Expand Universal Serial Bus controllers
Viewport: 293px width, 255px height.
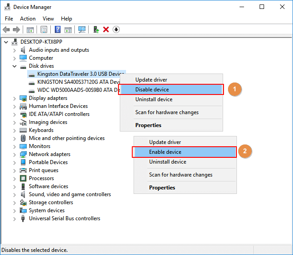pyautogui.click(x=15, y=218)
